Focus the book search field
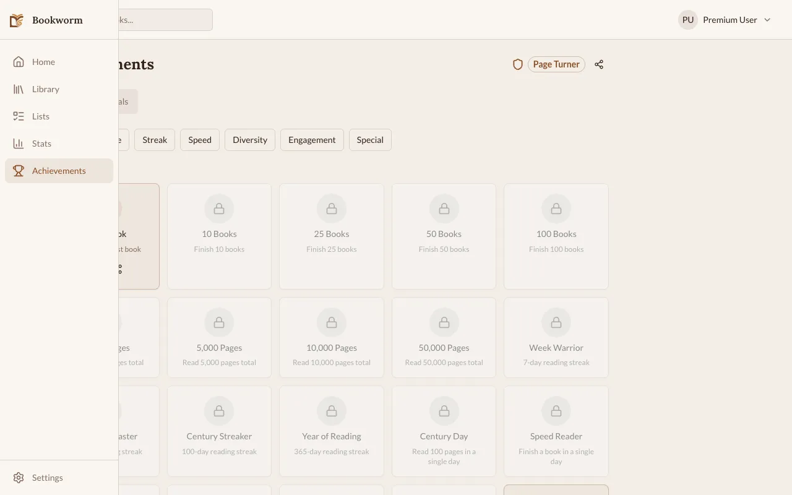The height and width of the screenshot is (495, 792). [x=165, y=20]
